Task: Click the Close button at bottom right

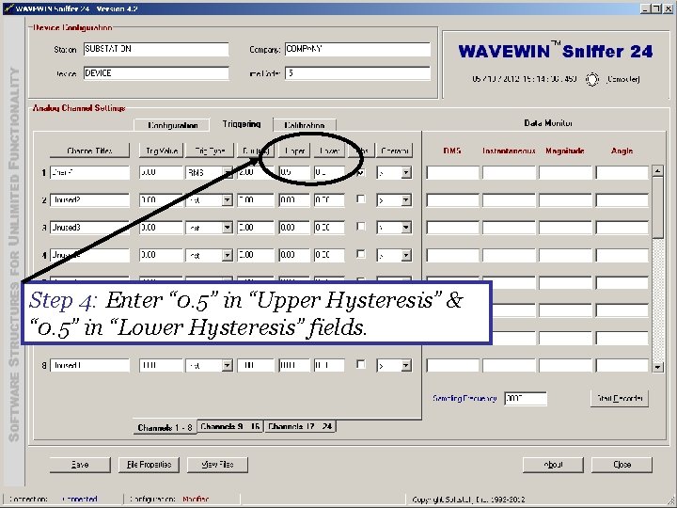Action: 622,465
